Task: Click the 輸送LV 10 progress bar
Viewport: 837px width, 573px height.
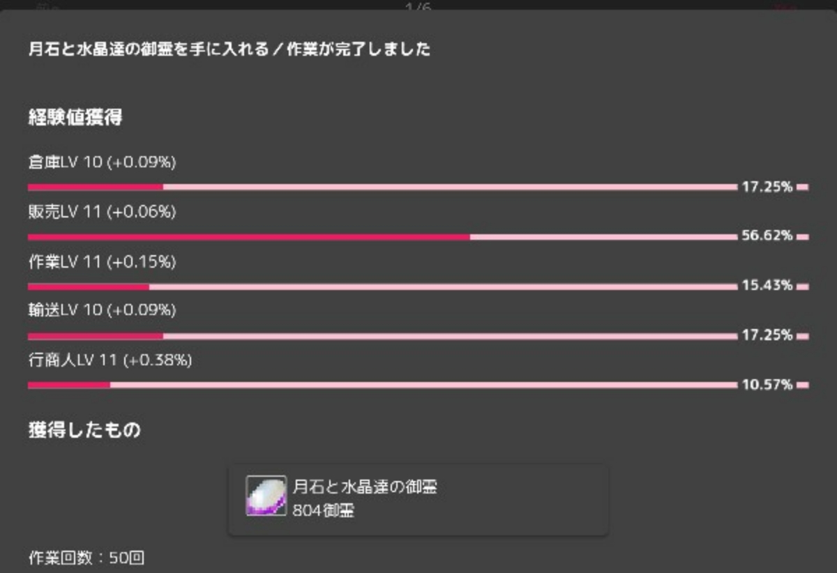Action: point(382,336)
